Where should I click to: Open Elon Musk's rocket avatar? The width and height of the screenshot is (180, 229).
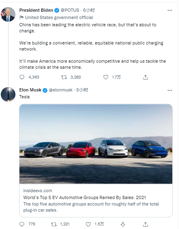[x=8, y=94]
